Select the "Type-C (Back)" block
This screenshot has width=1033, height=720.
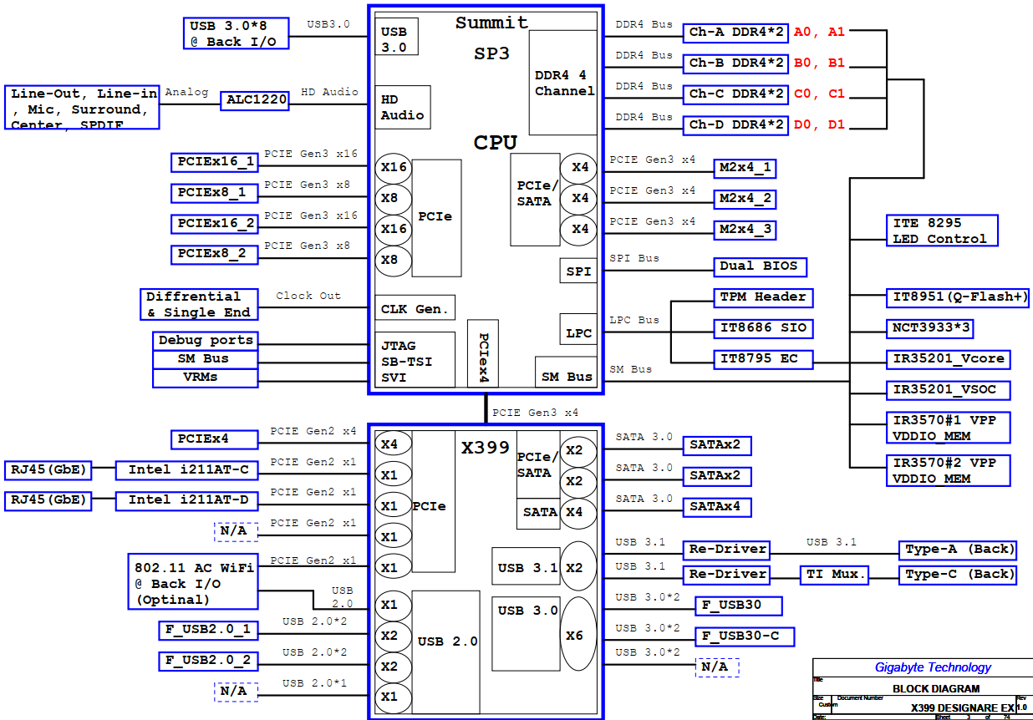tap(958, 575)
